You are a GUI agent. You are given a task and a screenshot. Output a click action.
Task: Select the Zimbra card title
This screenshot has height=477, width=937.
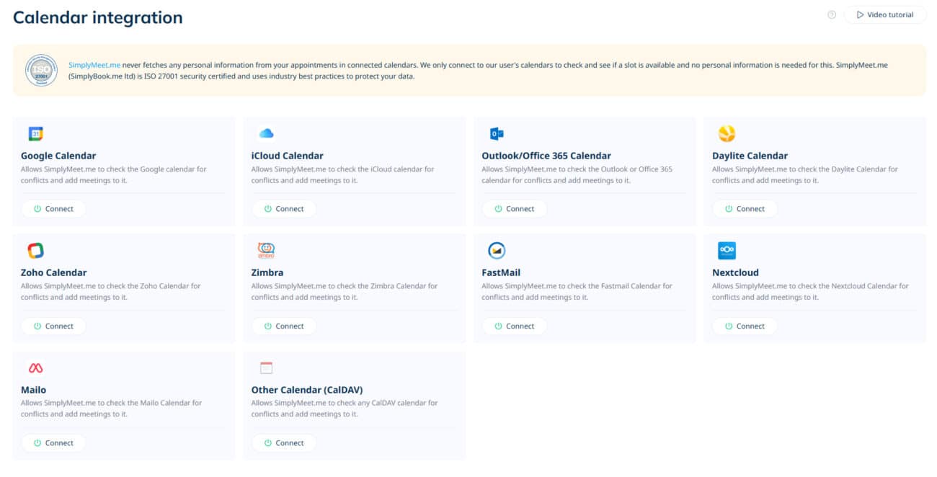click(267, 272)
